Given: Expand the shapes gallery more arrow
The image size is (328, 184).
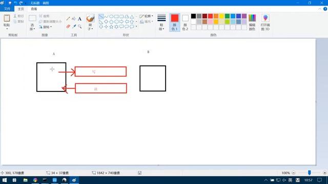Looking at the screenshot, I should tap(136, 27).
